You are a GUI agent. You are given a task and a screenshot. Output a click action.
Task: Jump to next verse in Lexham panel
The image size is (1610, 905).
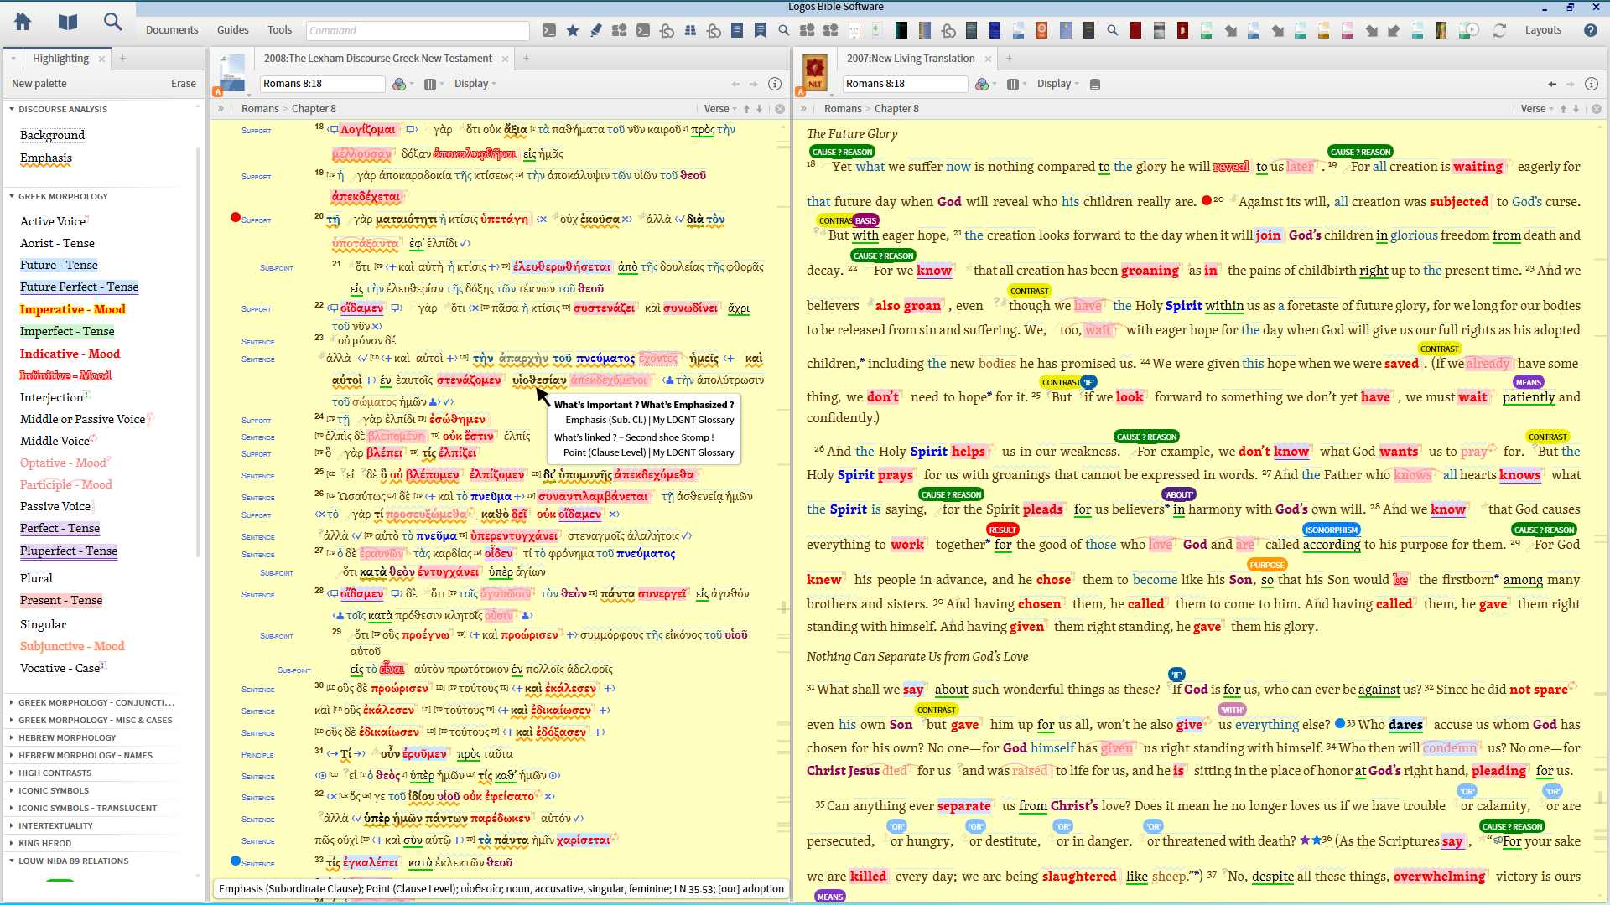pos(760,109)
